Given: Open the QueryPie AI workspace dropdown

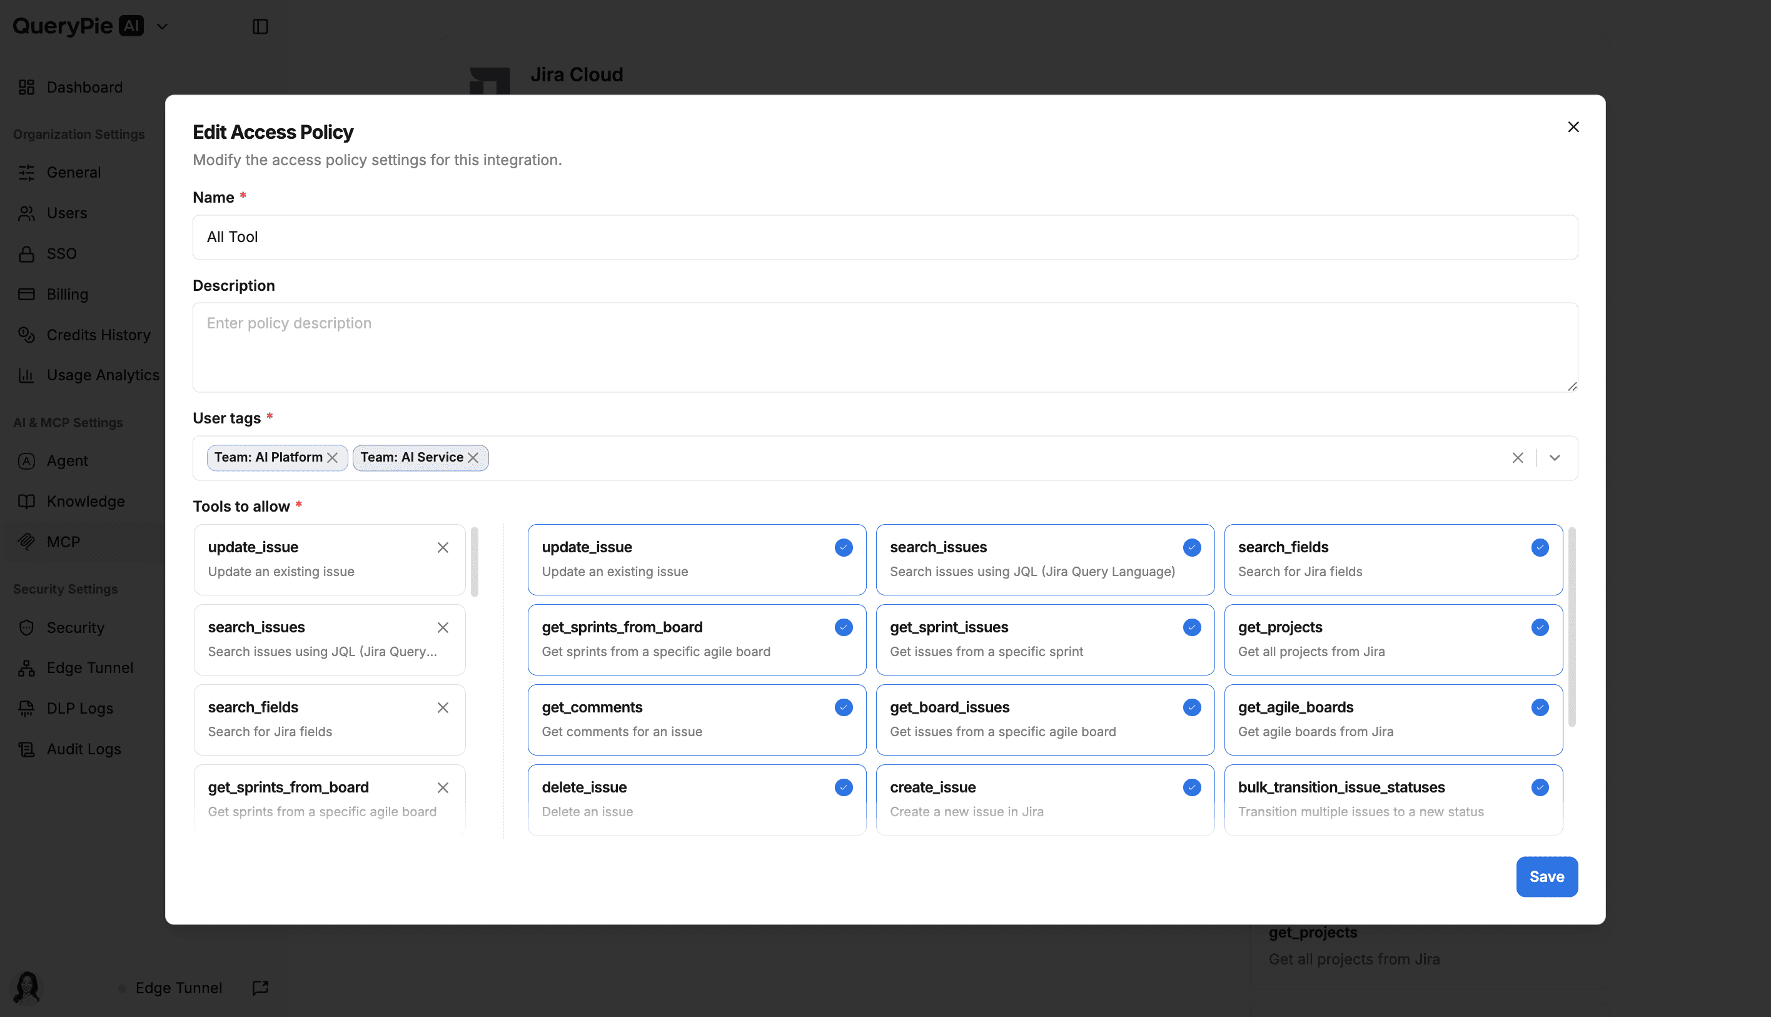Looking at the screenshot, I should tap(162, 26).
